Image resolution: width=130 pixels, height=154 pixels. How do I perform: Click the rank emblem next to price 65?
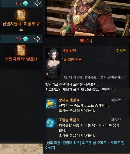(x=37, y=3)
